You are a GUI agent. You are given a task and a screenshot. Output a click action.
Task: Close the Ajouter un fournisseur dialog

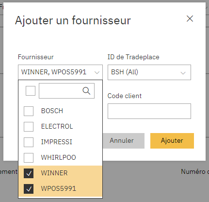coord(190,18)
